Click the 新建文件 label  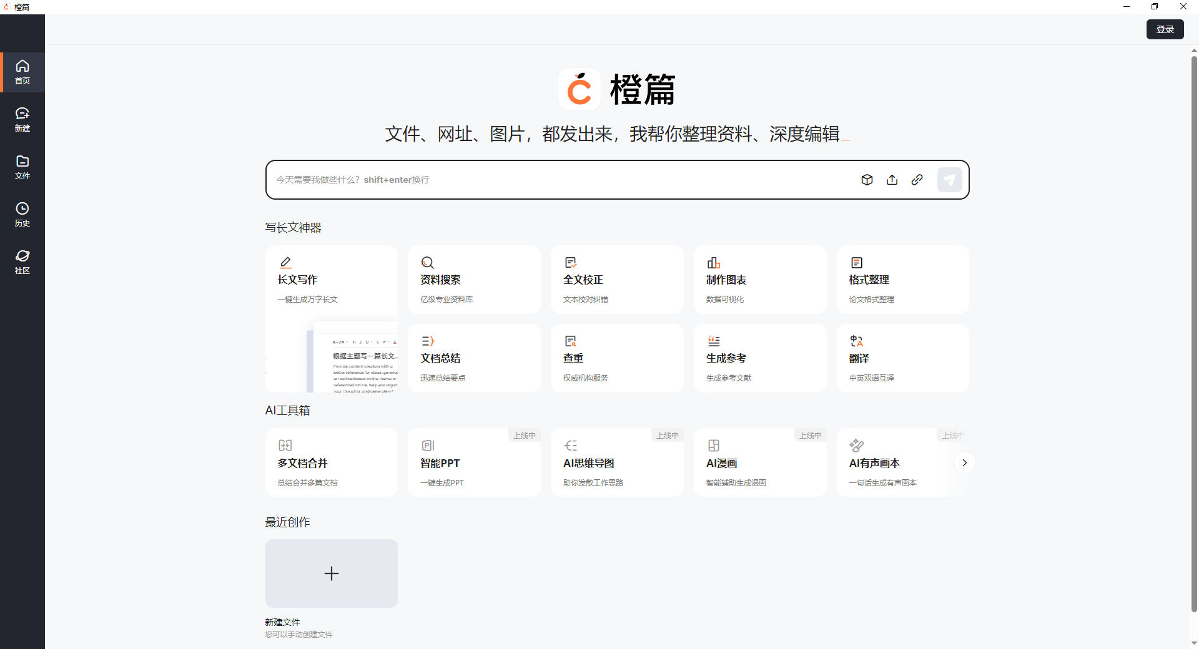coord(282,622)
